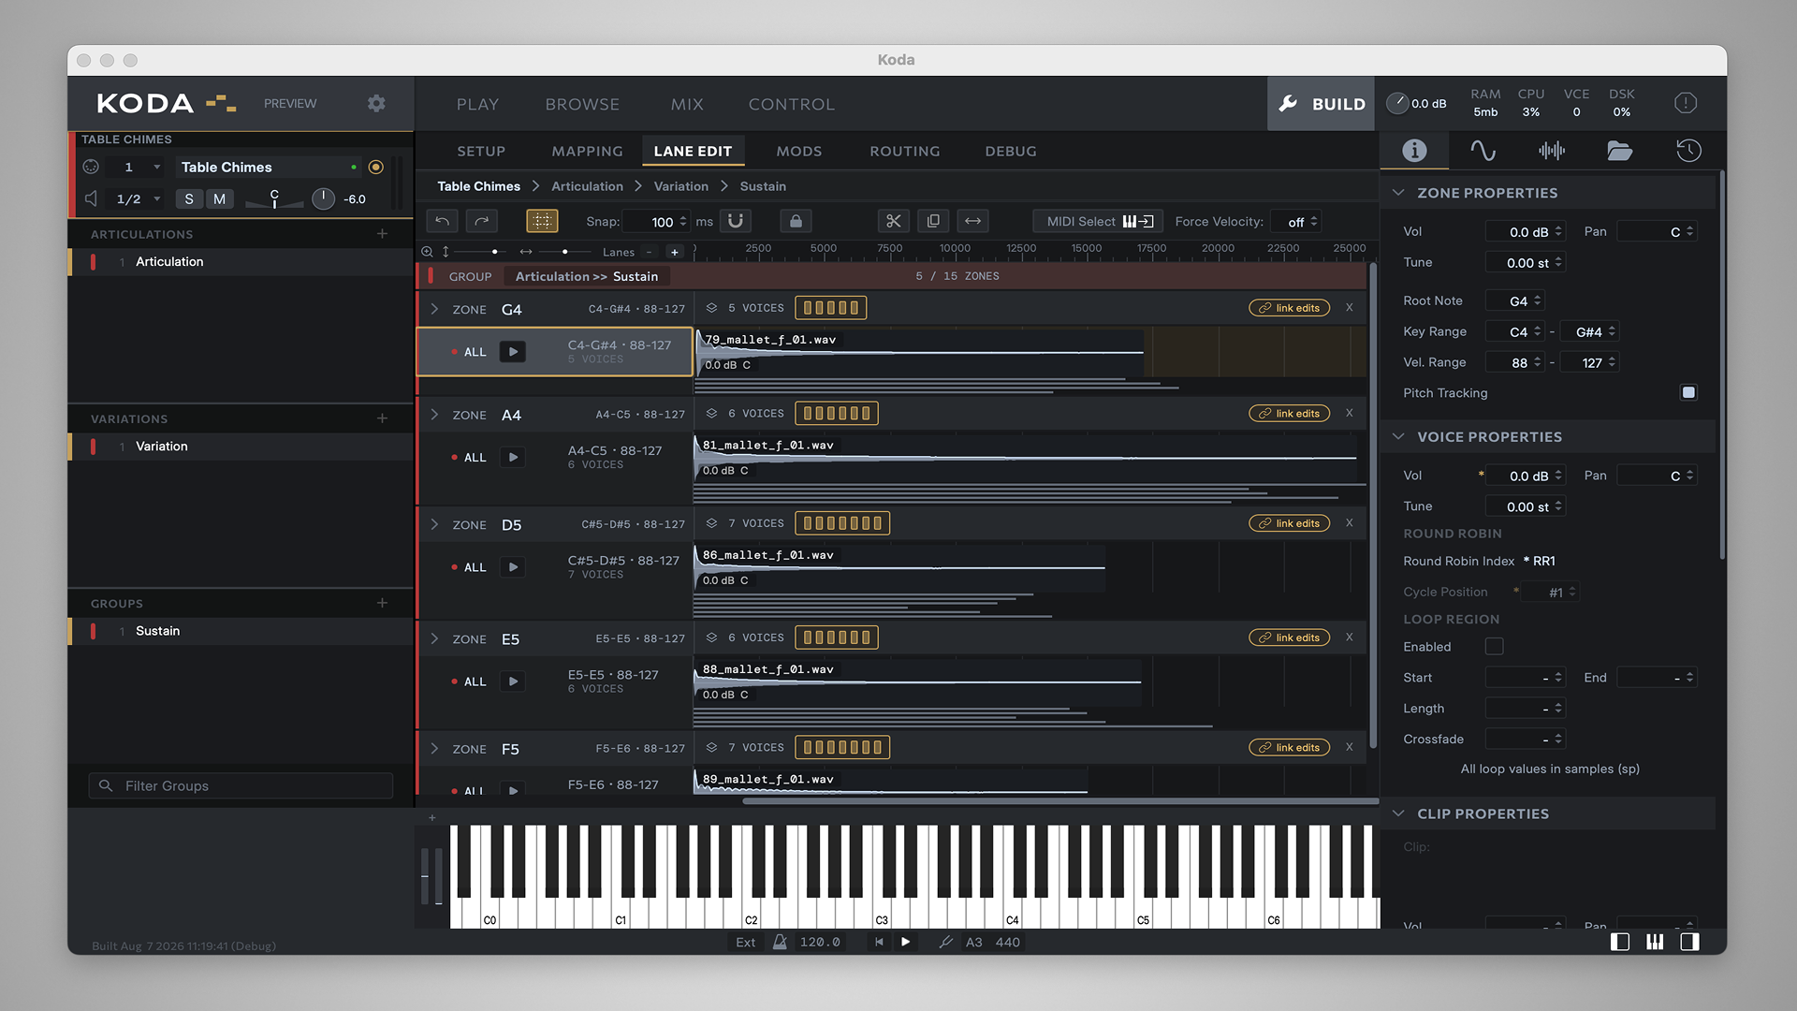The image size is (1797, 1011).
Task: Open the DEBUG sub-tab
Action: 1010,151
